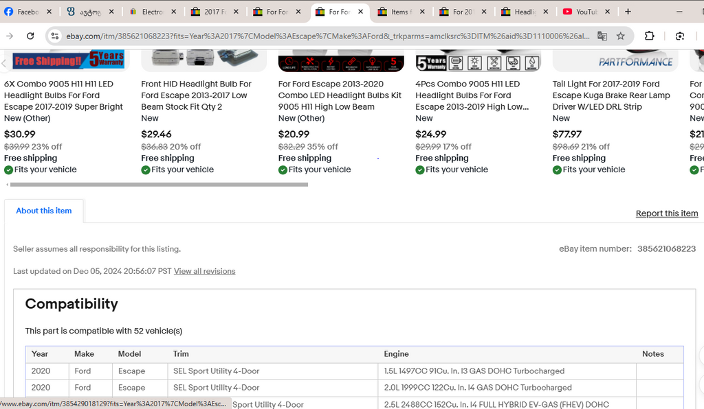This screenshot has height=409, width=704.
Task: Close the Electro tab
Action: pos(174,12)
